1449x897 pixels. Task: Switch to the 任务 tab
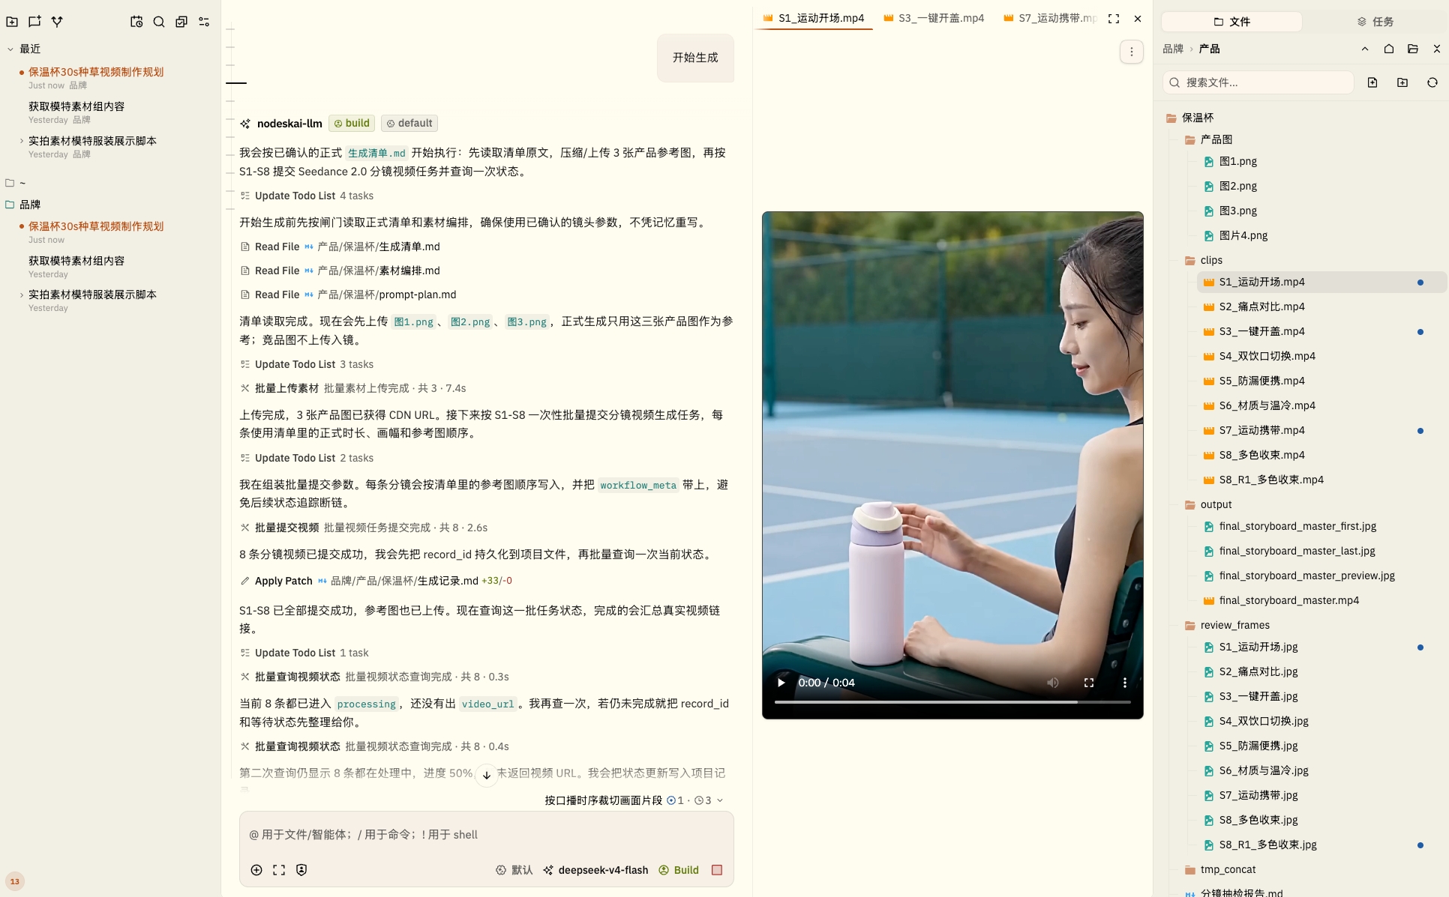click(1375, 22)
